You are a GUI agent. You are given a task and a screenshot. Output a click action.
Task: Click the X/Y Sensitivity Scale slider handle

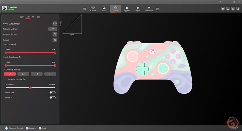point(30,88)
